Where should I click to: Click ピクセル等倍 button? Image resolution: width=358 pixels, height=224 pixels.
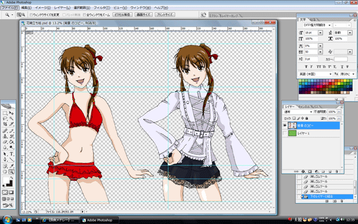[122, 14]
